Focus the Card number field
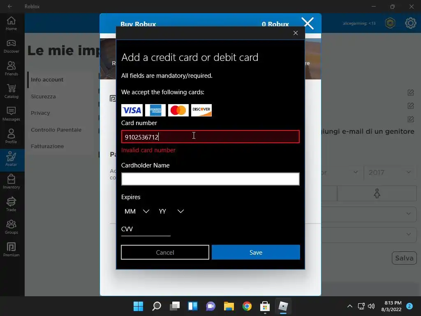Image resolution: width=421 pixels, height=316 pixels. 210,137
